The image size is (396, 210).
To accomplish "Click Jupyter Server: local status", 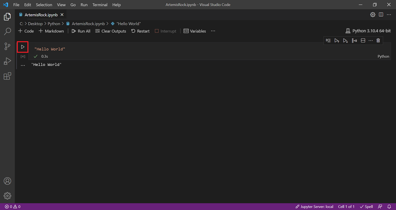I will click(x=314, y=207).
